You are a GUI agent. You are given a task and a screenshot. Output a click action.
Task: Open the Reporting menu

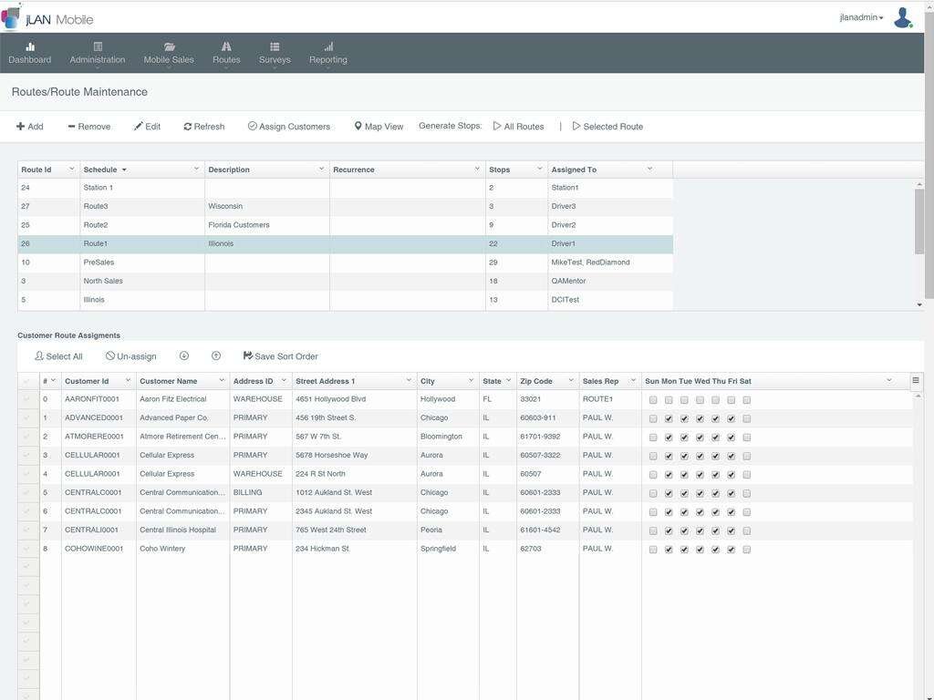(x=327, y=53)
